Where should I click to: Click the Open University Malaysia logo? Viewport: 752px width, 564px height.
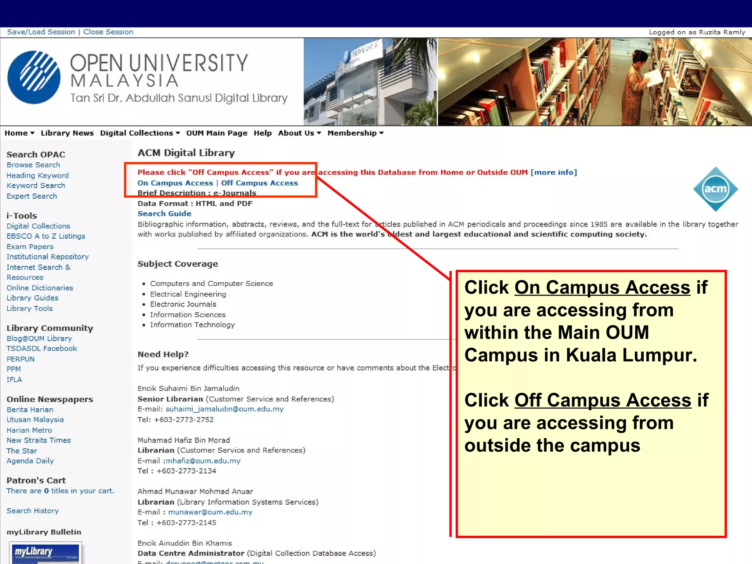click(34, 77)
